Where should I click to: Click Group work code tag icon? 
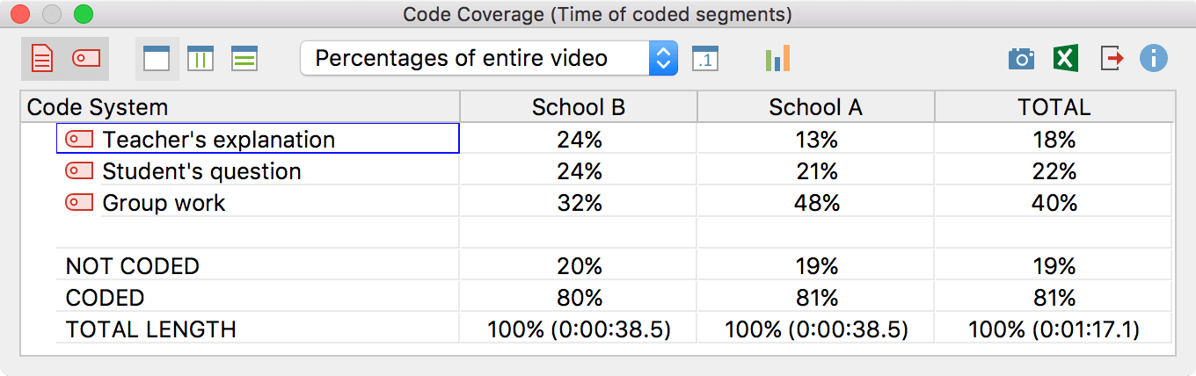point(79,202)
